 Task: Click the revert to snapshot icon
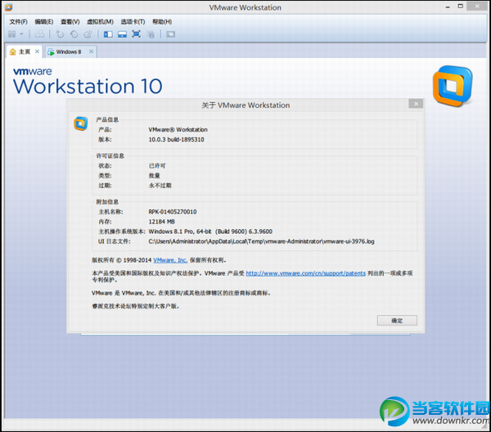point(74,34)
